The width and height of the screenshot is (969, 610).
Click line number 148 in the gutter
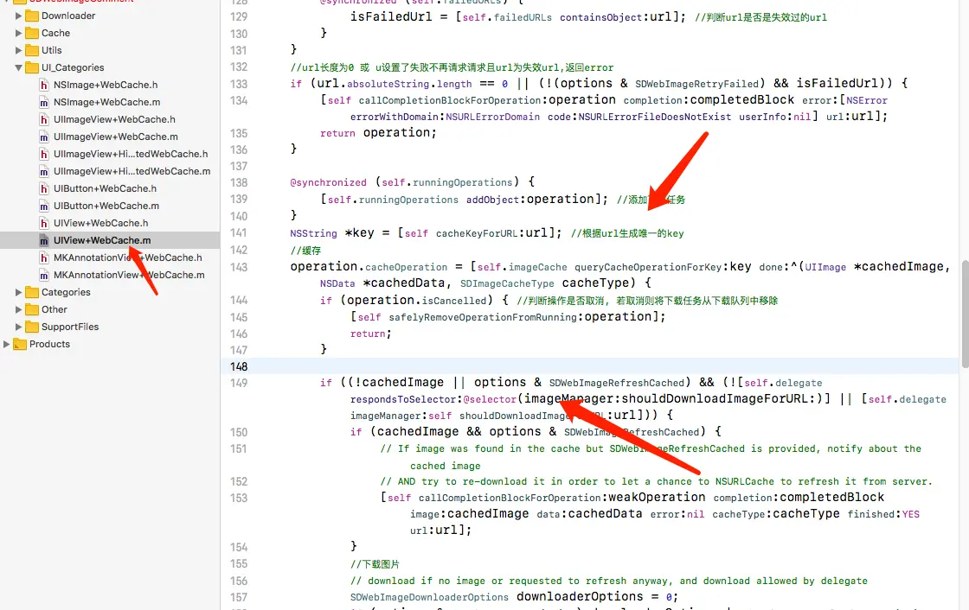(239, 366)
